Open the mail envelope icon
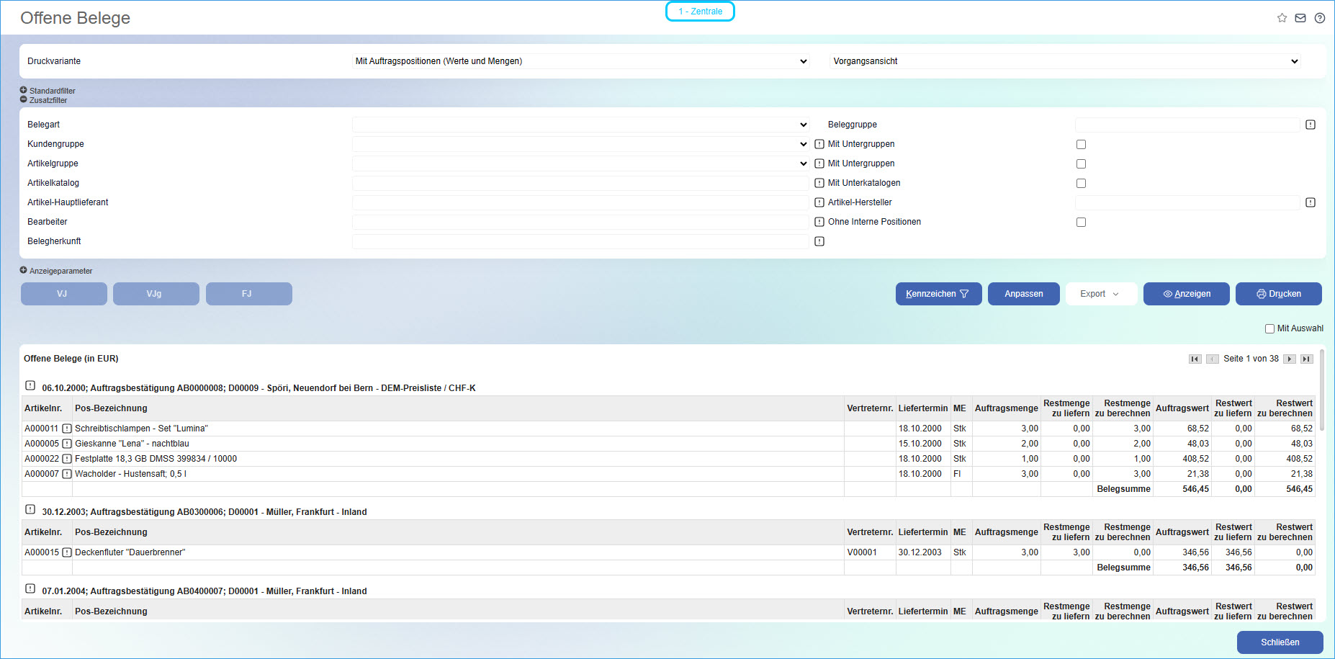 (1300, 18)
